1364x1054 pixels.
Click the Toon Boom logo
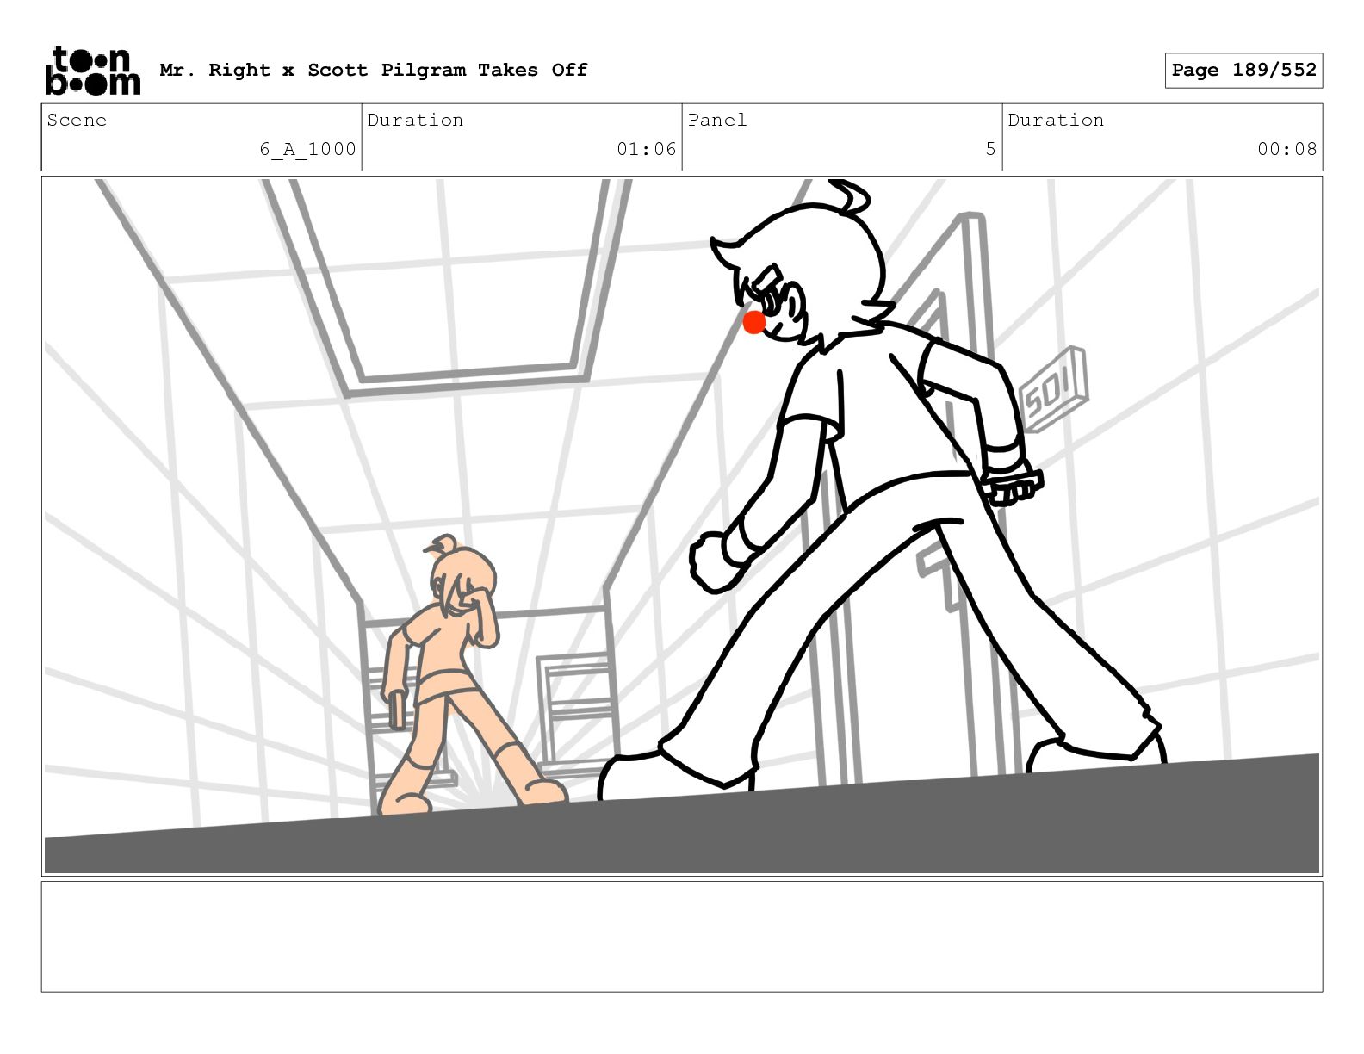[92, 71]
